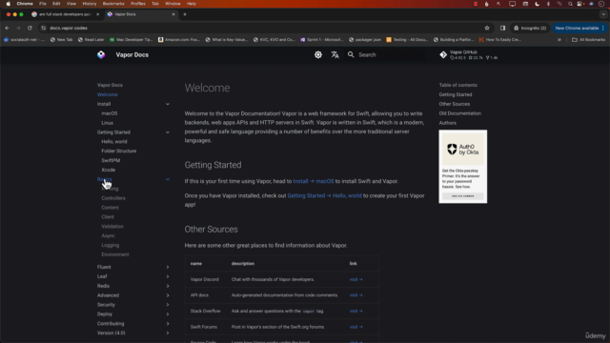Focus the Search input field
Viewport: 610px width, 343px height.
tap(386, 55)
